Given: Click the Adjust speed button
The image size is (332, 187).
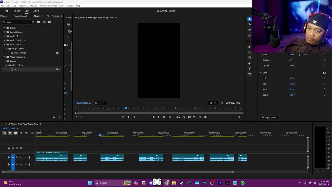Looking at the screenshot, I should 269,118.
